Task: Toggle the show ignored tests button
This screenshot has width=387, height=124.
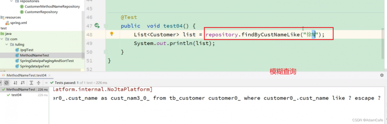Action: pos(6,83)
